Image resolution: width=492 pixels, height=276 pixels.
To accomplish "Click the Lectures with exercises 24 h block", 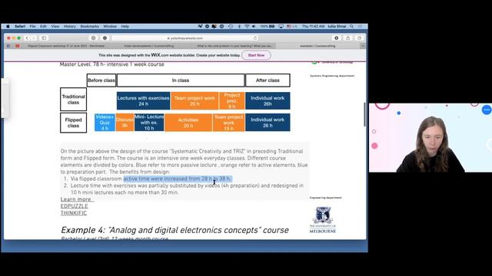I will [x=144, y=100].
